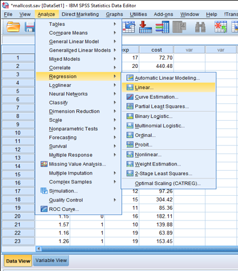This screenshot has width=238, height=271.
Task: Click the horizontal scrollbar left arrow
Action: point(39,249)
